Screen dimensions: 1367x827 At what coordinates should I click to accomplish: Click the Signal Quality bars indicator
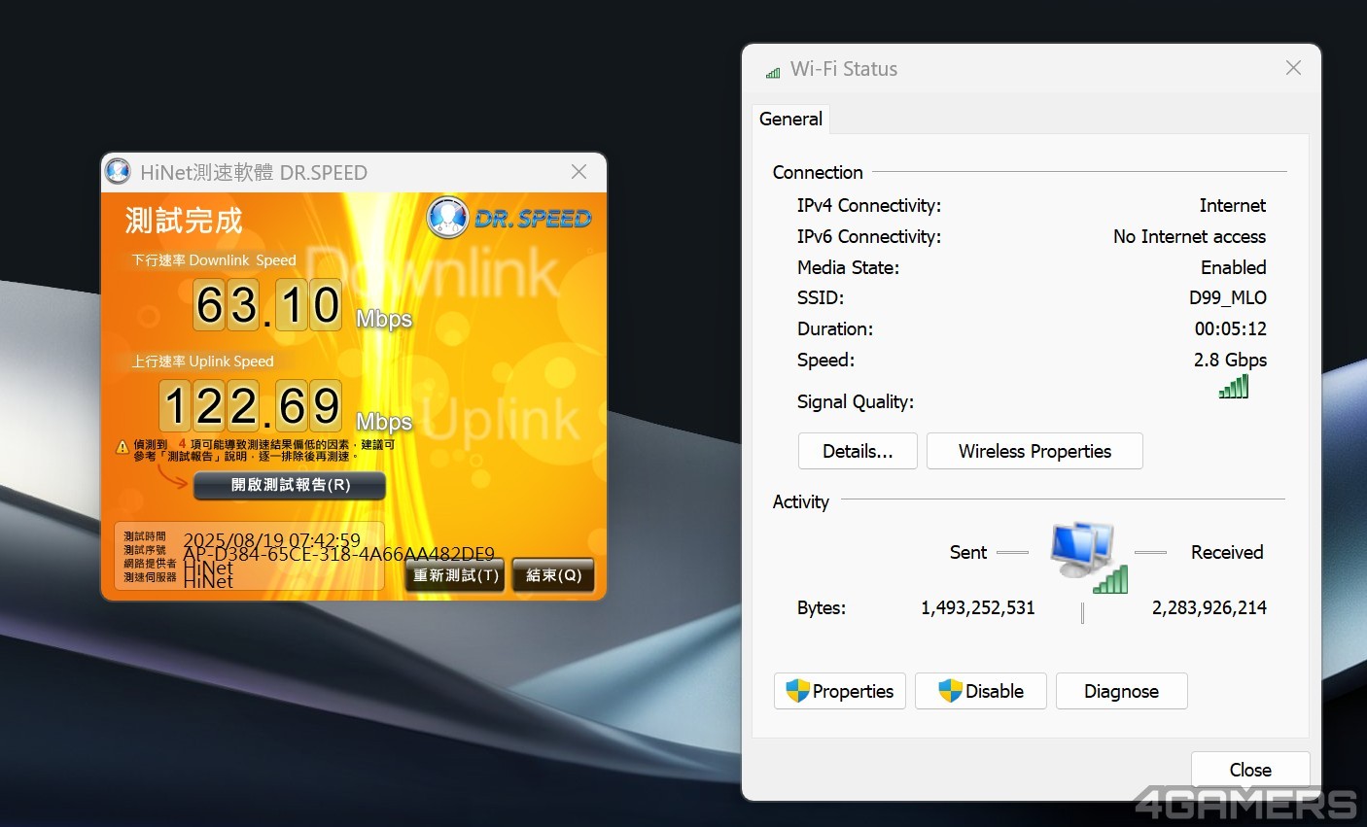[x=1233, y=387]
